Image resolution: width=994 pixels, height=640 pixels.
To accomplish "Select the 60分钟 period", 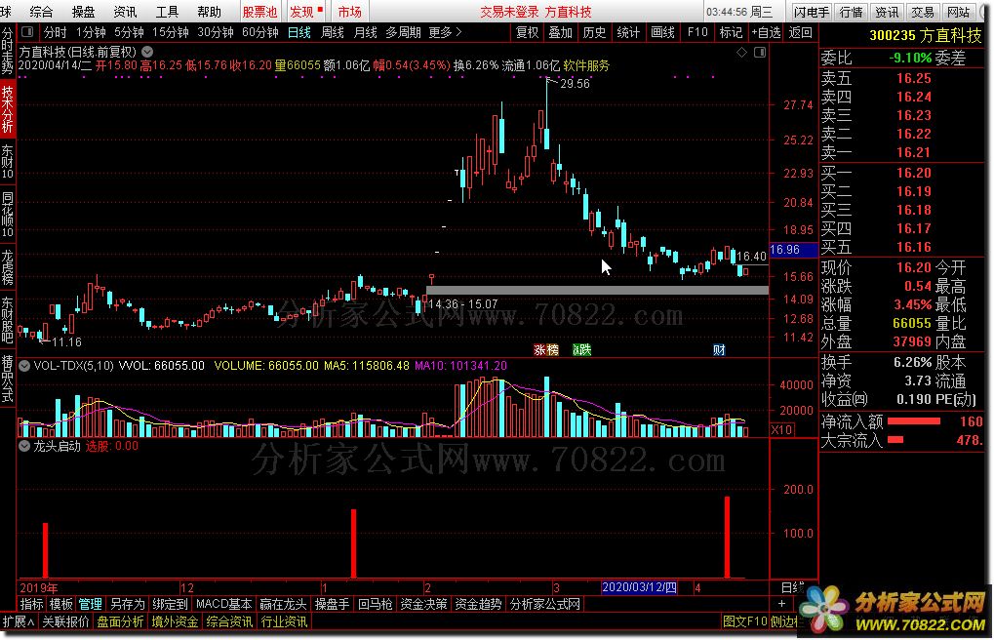I will tap(260, 32).
